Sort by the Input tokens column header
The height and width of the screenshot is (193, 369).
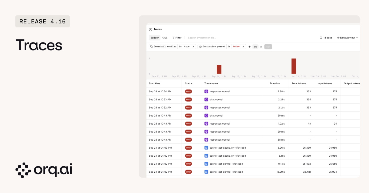tap(325, 83)
